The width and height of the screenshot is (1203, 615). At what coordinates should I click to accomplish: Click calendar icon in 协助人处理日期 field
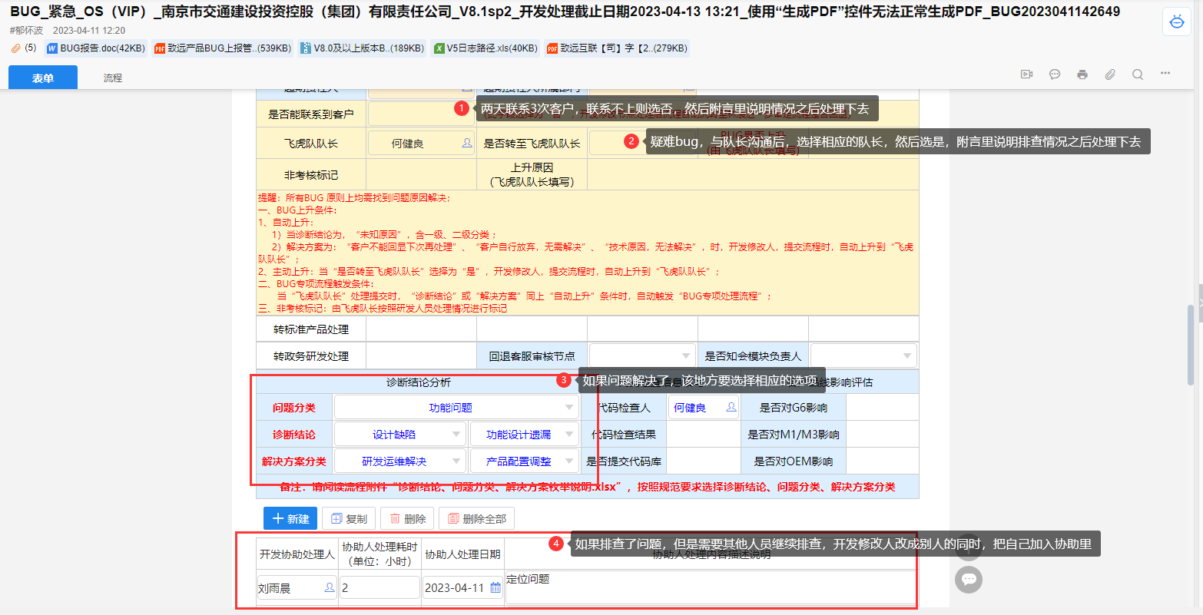495,587
